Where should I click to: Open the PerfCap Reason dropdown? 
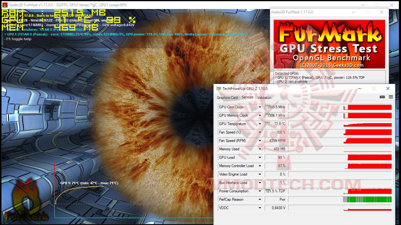pos(260,199)
